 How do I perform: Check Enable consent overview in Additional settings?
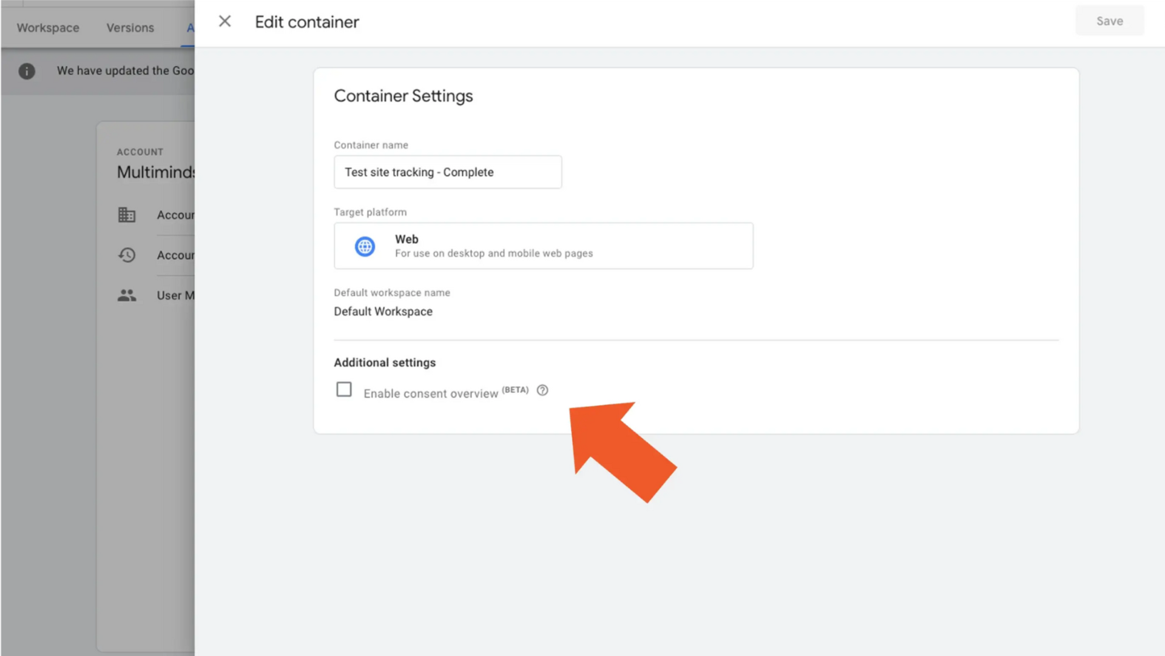[x=343, y=389]
